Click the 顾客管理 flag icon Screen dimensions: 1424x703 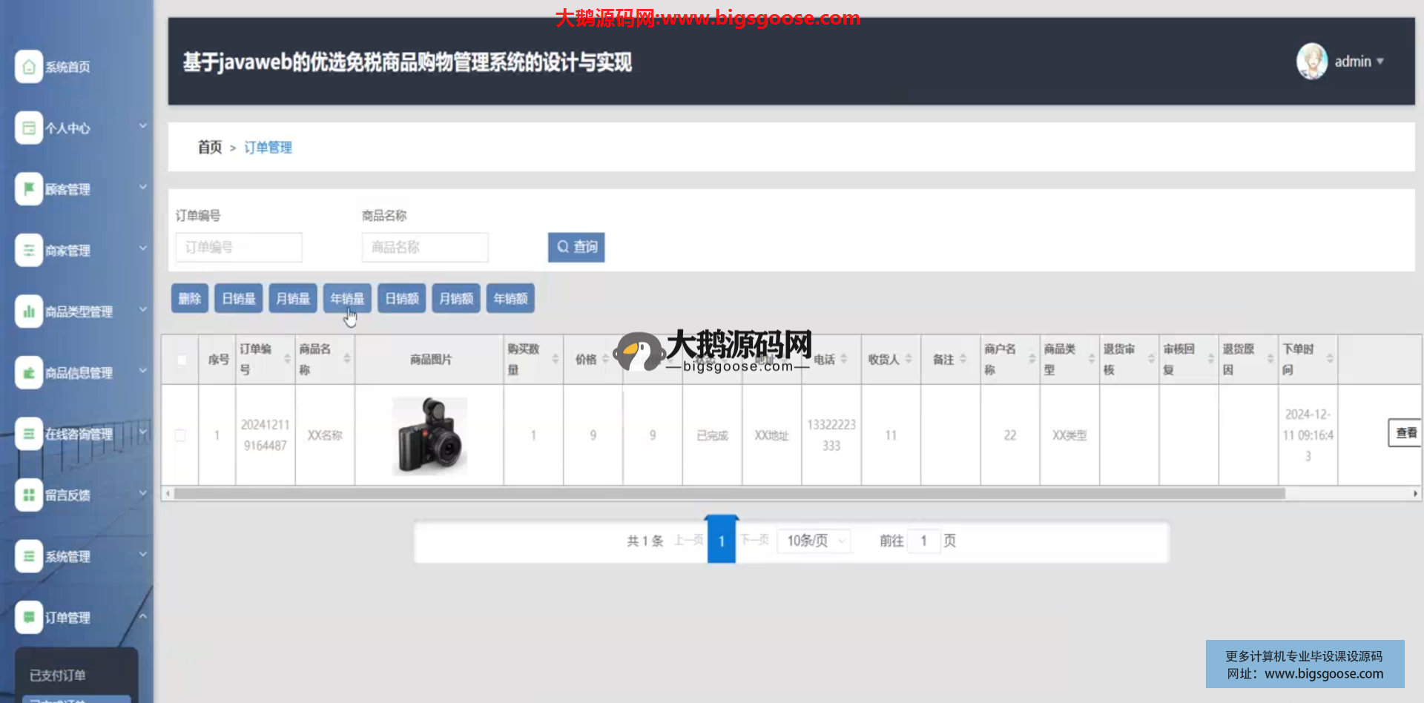coord(28,189)
